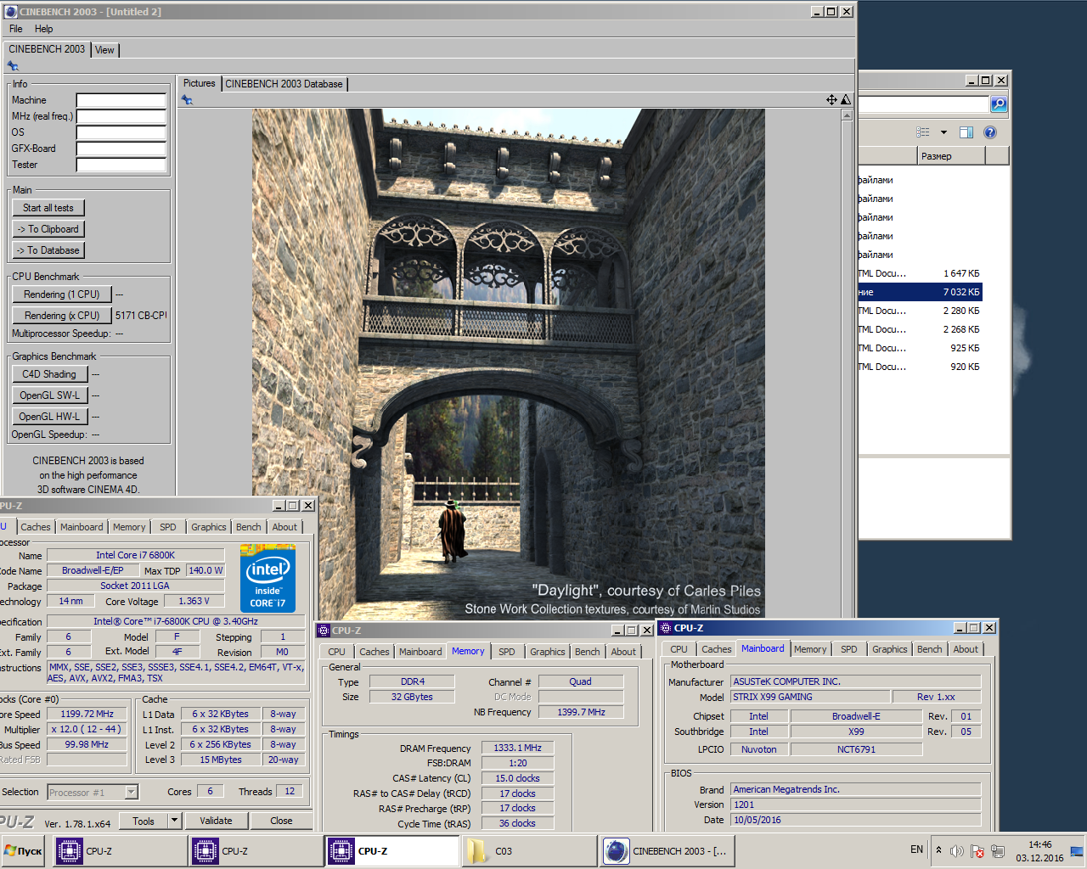
Task: Click Tools button in CPU-Z
Action: (144, 821)
